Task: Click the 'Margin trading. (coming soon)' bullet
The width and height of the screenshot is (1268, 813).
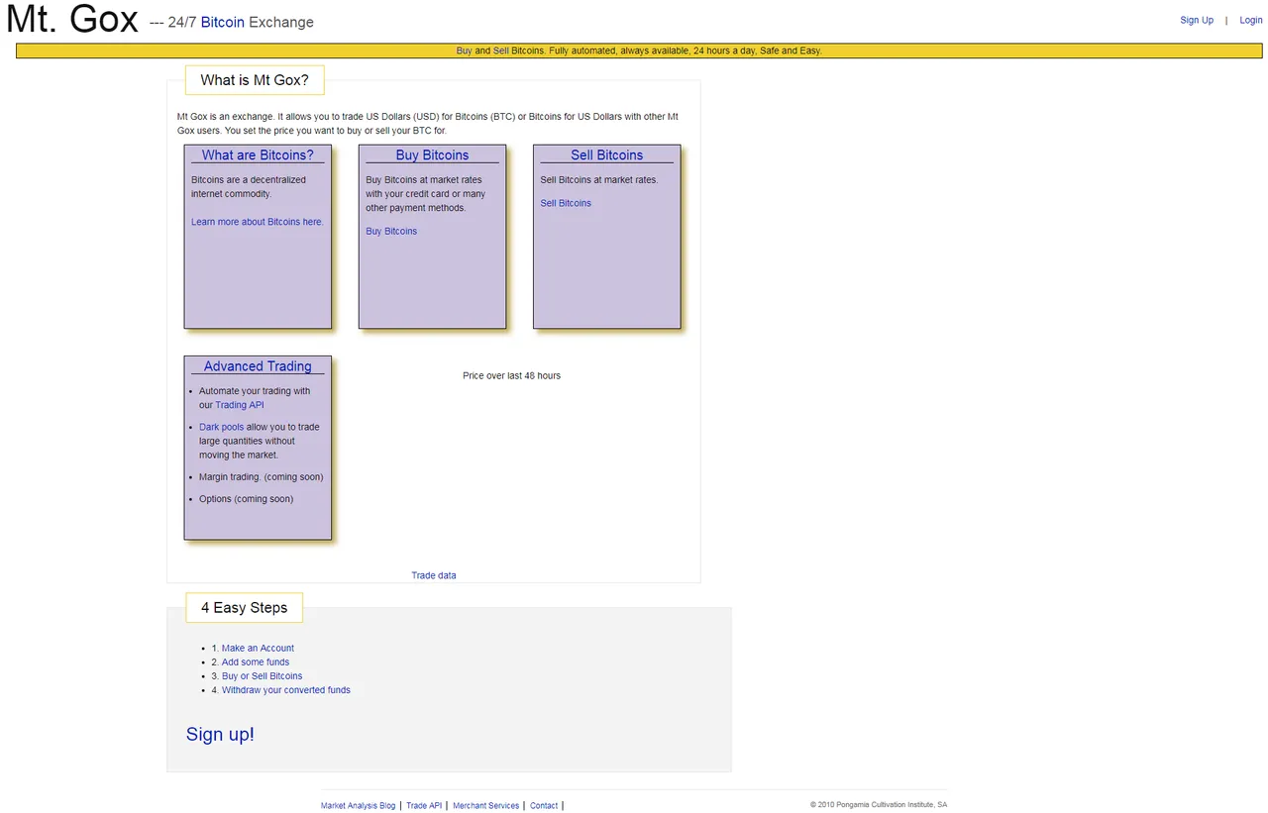Action: 262,477
